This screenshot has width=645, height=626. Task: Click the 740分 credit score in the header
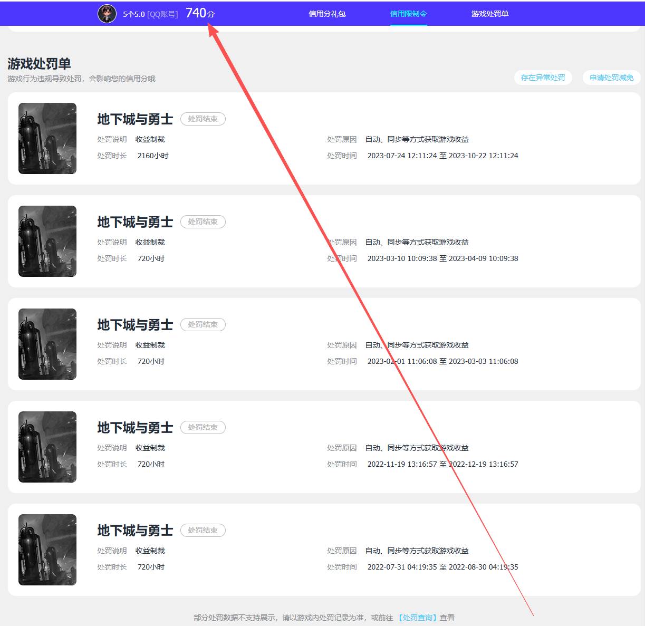click(x=200, y=13)
